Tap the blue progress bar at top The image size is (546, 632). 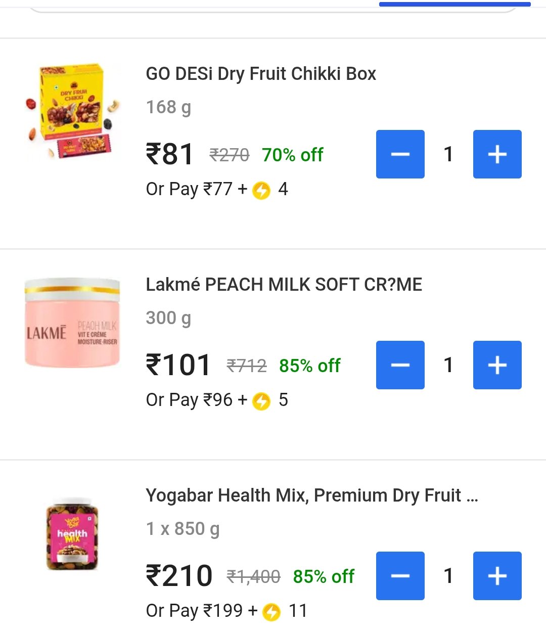pos(455,4)
